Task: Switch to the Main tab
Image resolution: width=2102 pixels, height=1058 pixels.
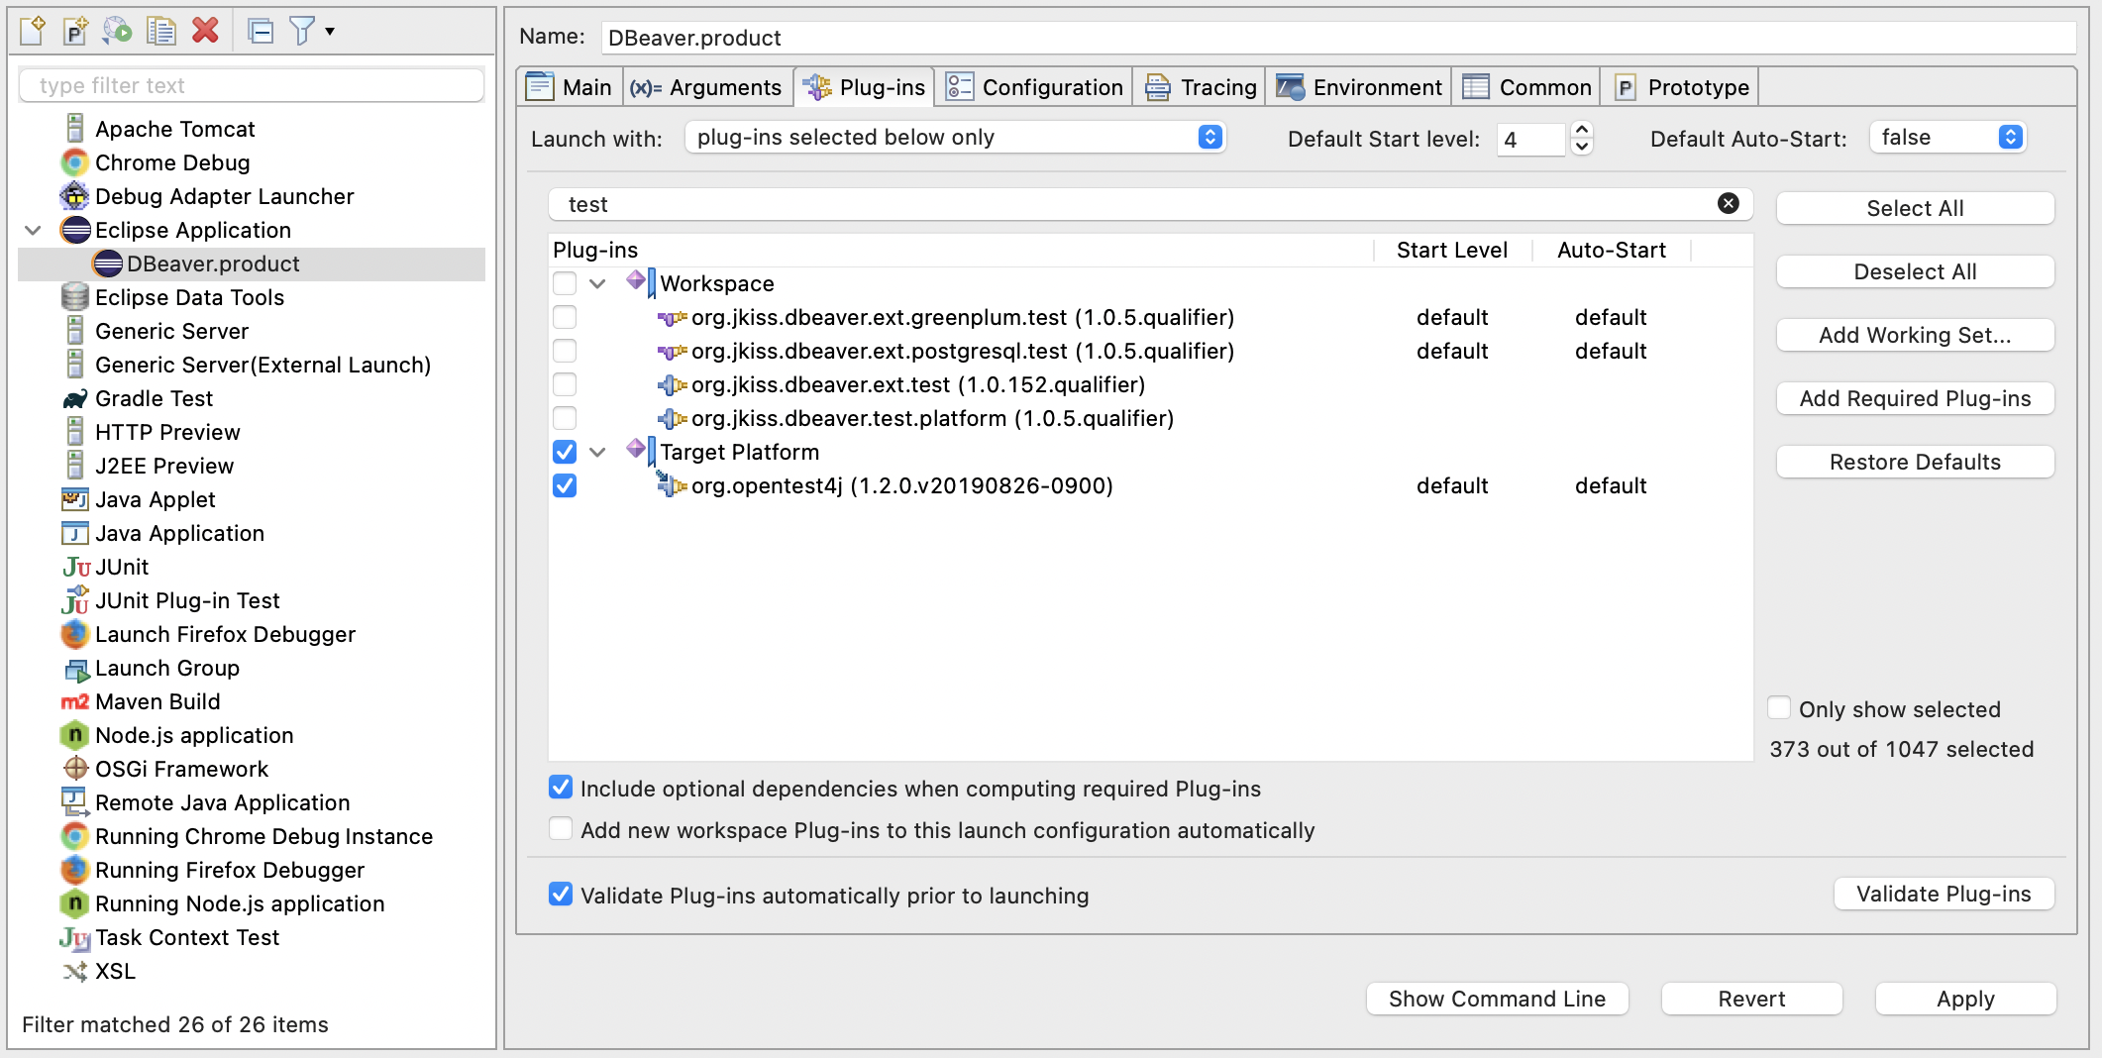Action: (x=570, y=87)
